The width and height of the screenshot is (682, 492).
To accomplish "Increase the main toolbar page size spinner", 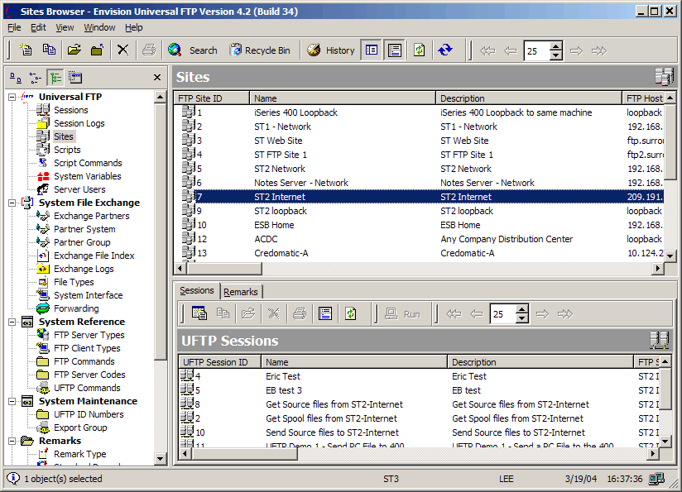I will pos(556,45).
